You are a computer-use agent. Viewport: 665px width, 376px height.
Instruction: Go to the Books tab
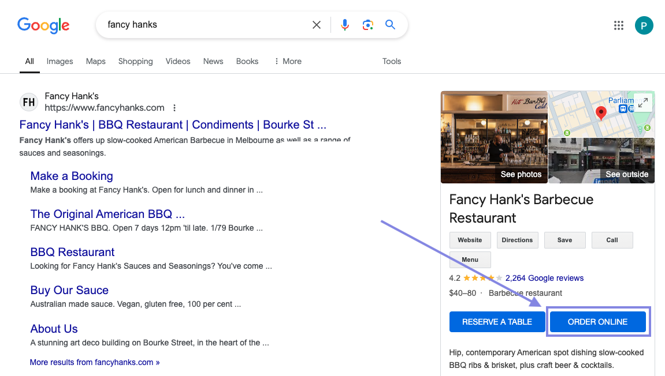[247, 61]
